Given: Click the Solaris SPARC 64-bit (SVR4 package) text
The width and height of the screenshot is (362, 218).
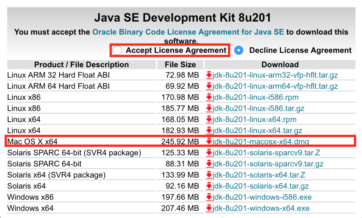Looking at the screenshot, I should (x=74, y=153).
